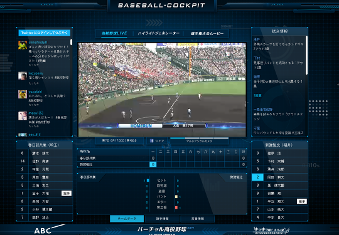Click the 浅井 play entry in 試合情報
The image size is (339, 235).
tap(278, 44)
